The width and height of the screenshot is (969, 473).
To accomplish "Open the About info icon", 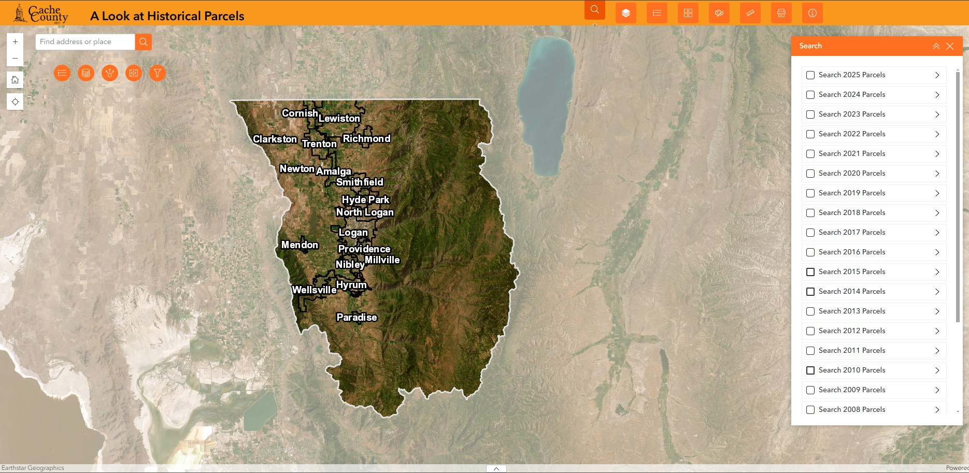I will pos(812,13).
